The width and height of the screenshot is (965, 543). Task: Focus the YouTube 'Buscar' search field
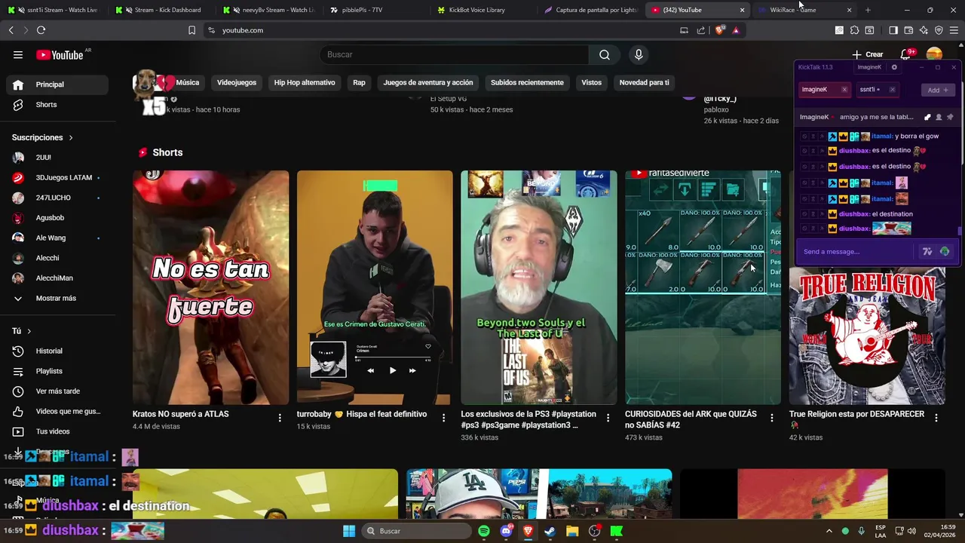455,54
